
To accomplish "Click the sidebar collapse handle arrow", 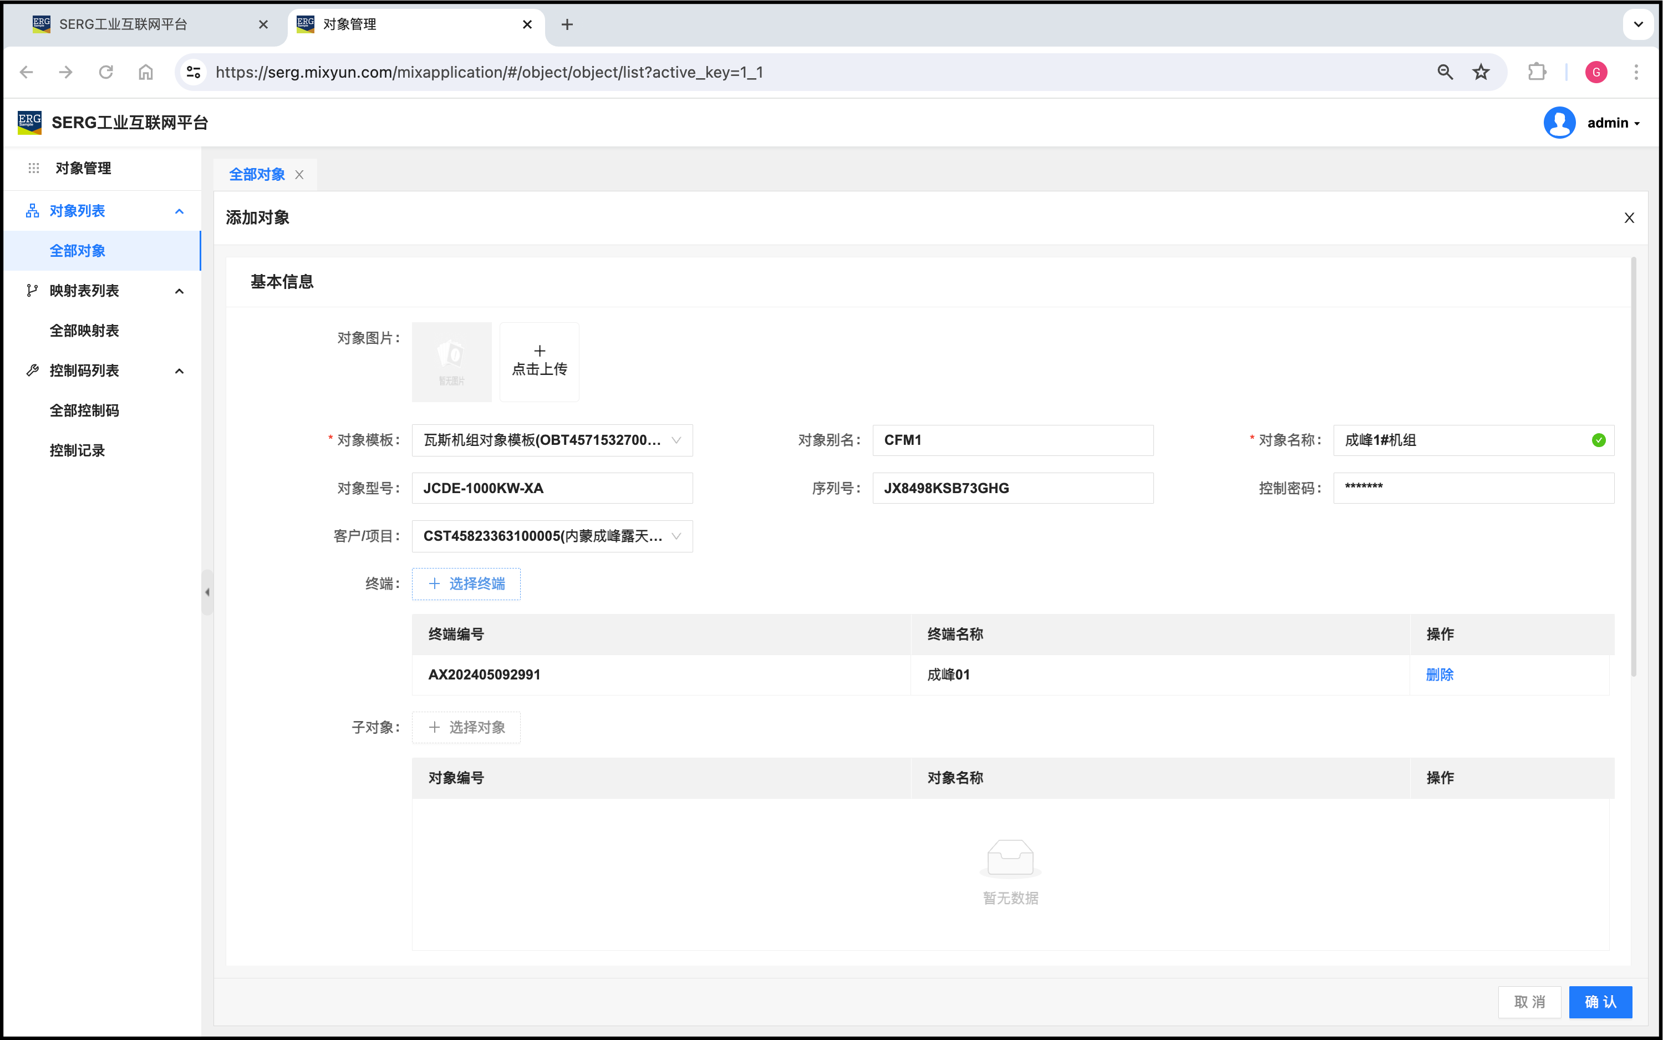I will (207, 591).
